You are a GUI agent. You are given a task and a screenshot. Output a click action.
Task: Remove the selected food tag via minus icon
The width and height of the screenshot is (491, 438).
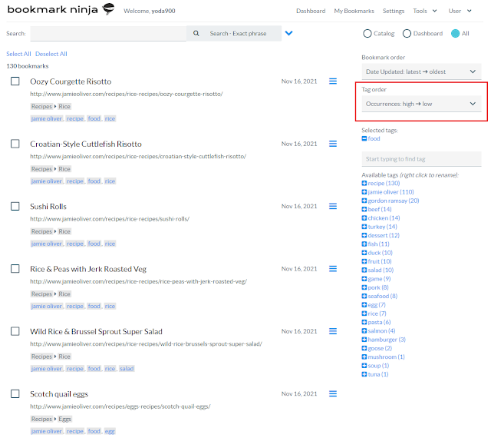tap(364, 138)
